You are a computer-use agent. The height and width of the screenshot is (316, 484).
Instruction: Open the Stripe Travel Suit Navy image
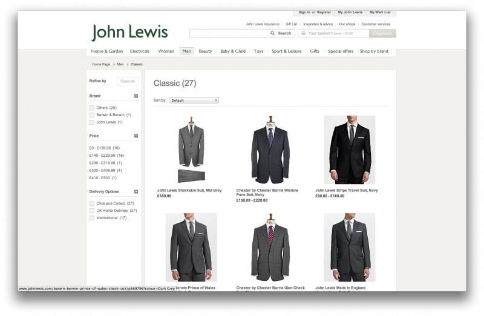coord(350,150)
